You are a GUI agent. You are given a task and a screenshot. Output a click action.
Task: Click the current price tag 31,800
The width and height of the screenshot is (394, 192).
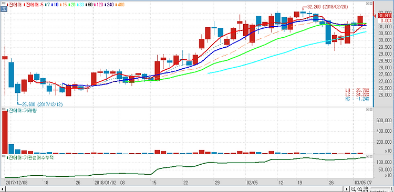[x=385, y=16]
